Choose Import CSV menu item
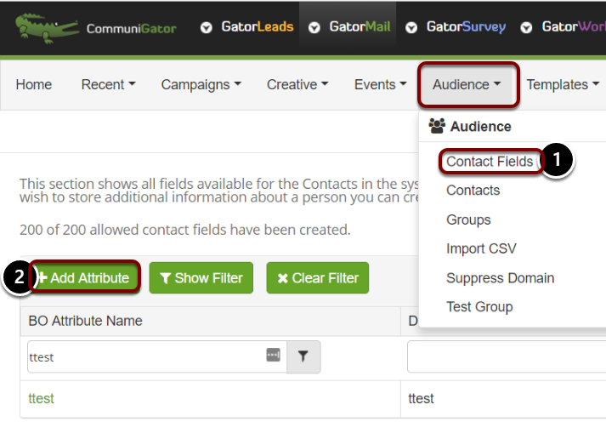The height and width of the screenshot is (439, 606). pos(481,248)
